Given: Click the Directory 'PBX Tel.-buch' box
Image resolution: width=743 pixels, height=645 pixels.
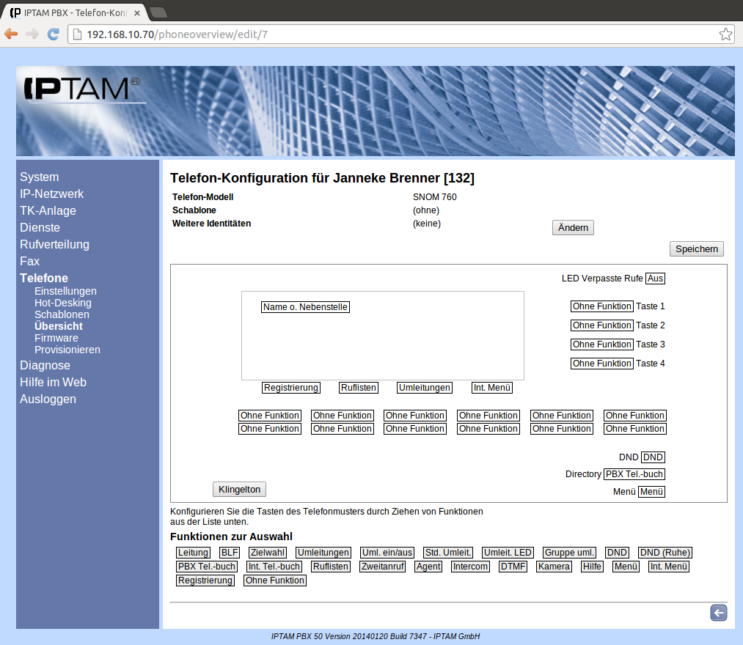Looking at the screenshot, I should 634,474.
